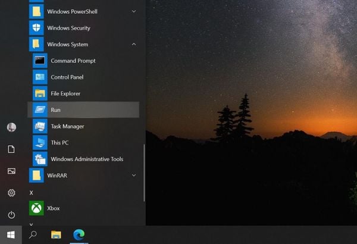Select the Xbox text label
This screenshot has height=244, width=357.
(x=54, y=208)
